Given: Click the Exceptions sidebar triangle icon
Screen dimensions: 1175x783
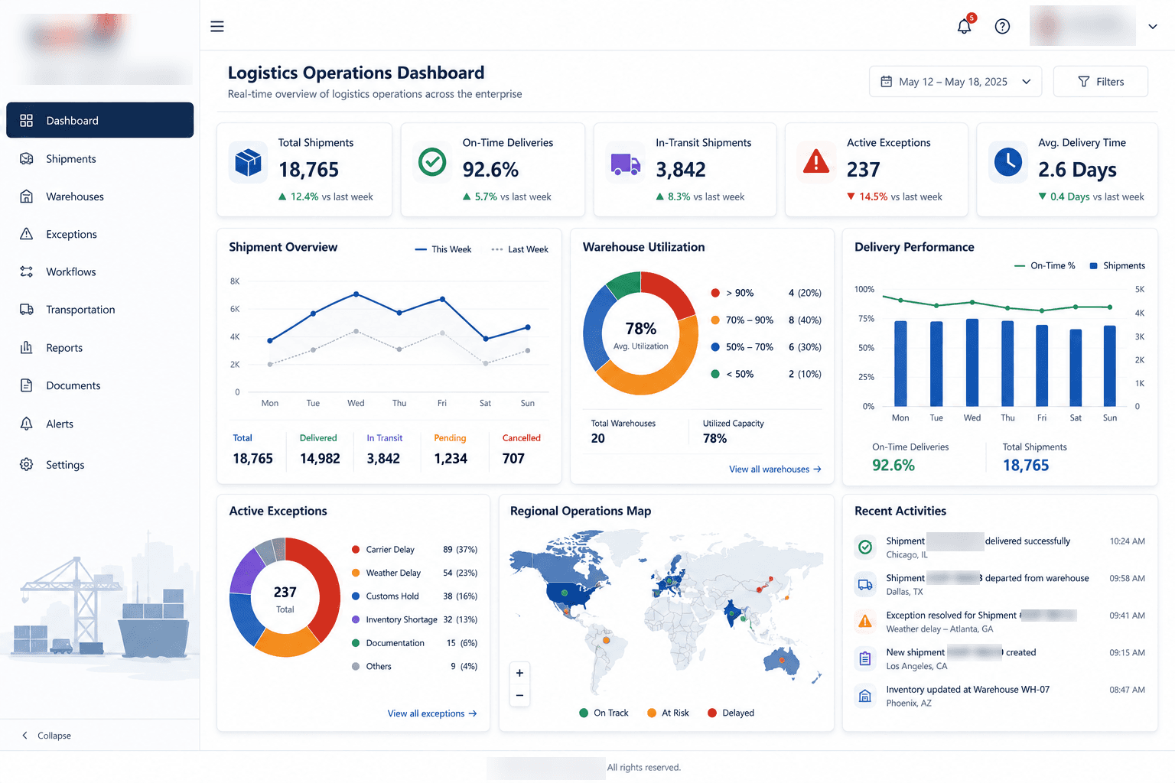Looking at the screenshot, I should click(27, 234).
